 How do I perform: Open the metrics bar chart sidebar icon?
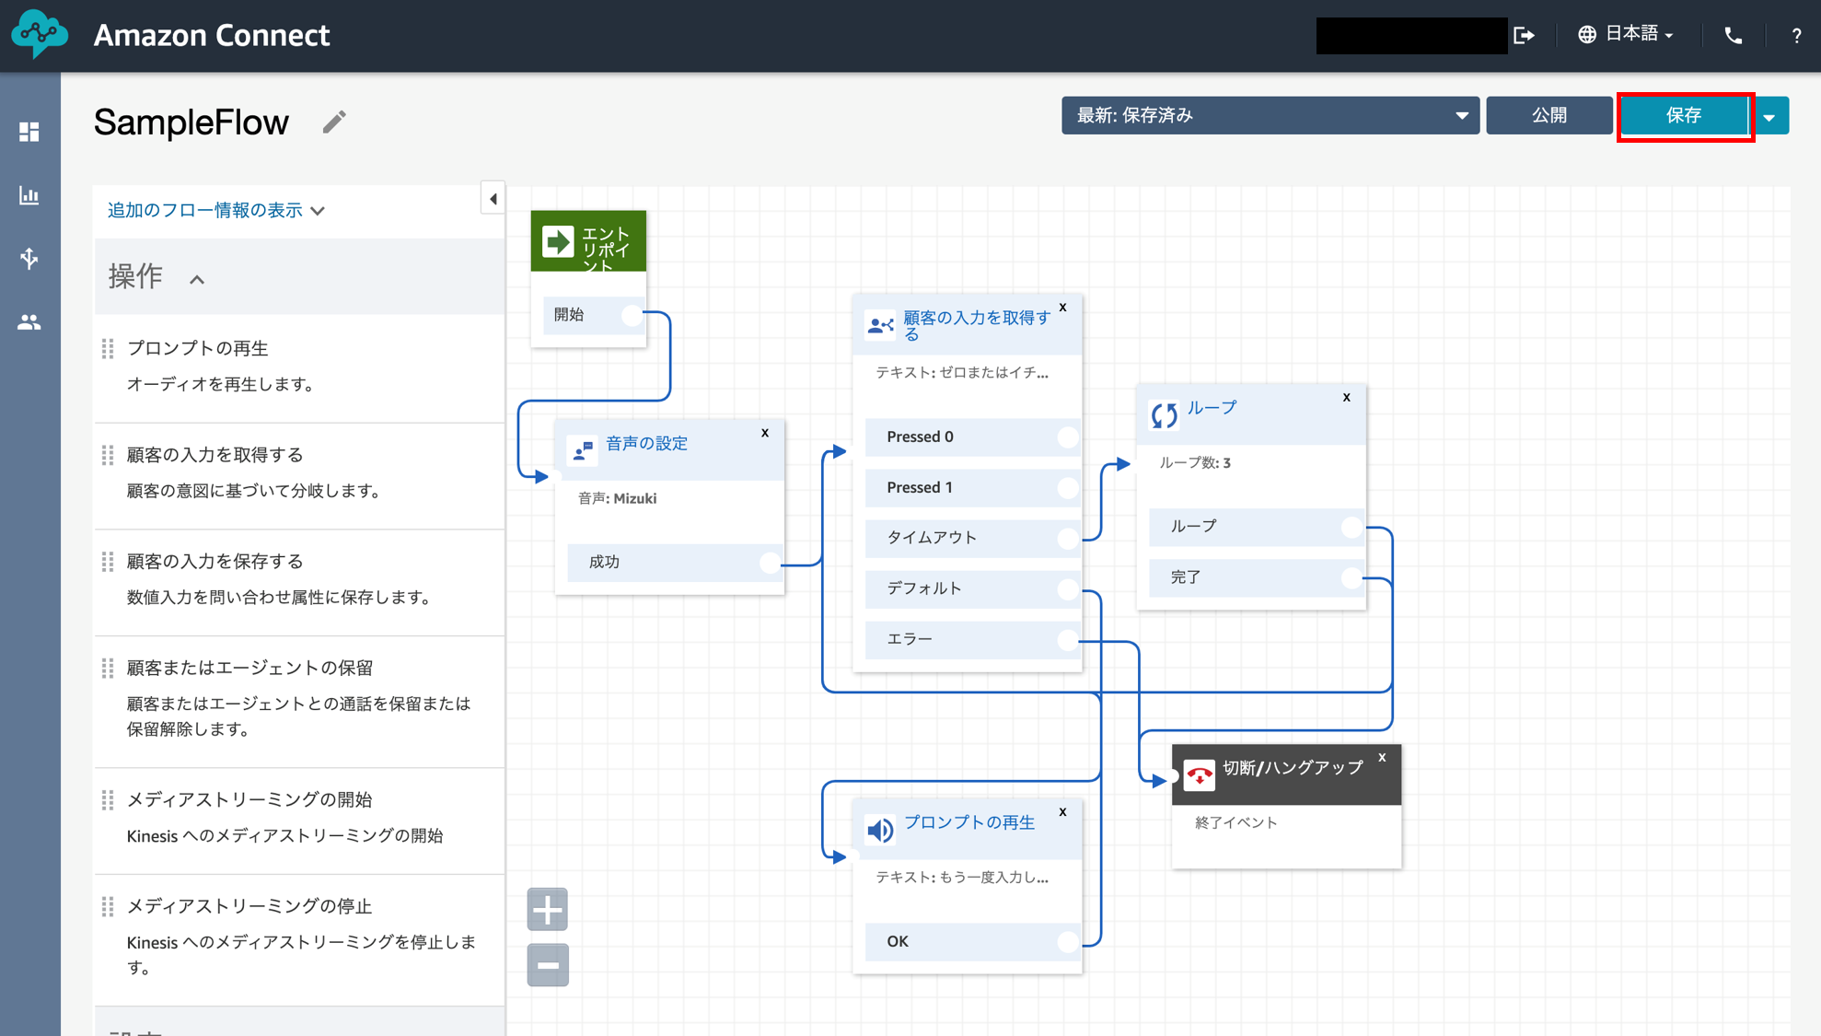click(x=29, y=195)
